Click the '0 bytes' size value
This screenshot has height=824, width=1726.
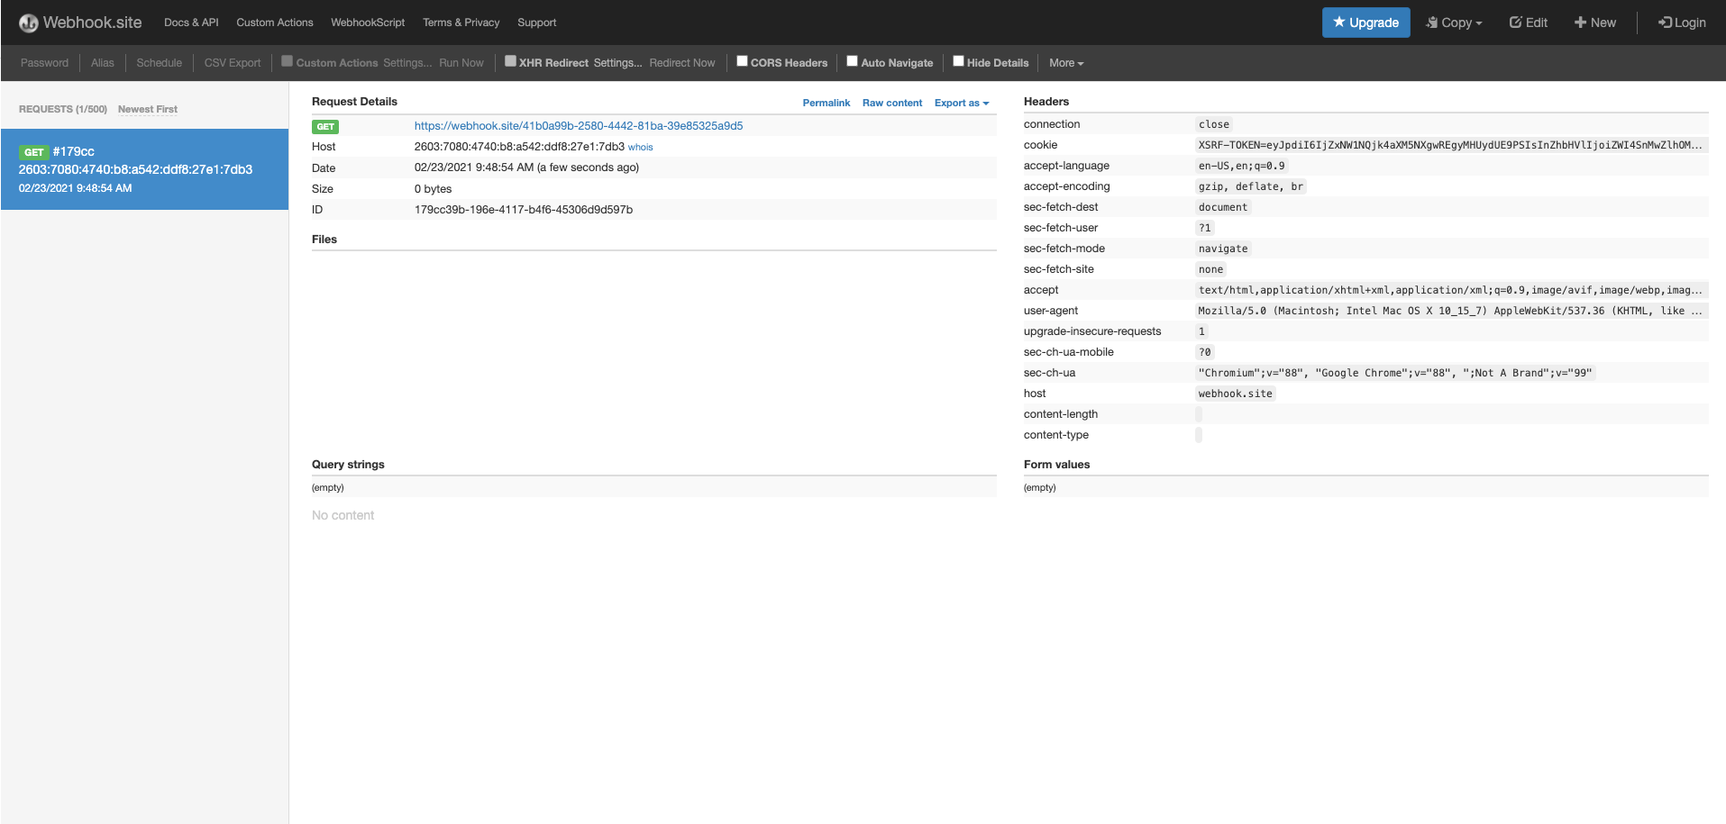[x=434, y=189]
